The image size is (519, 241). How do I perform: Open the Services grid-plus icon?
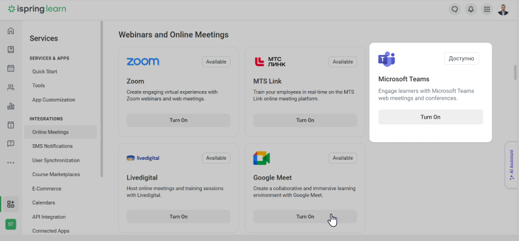(11, 204)
